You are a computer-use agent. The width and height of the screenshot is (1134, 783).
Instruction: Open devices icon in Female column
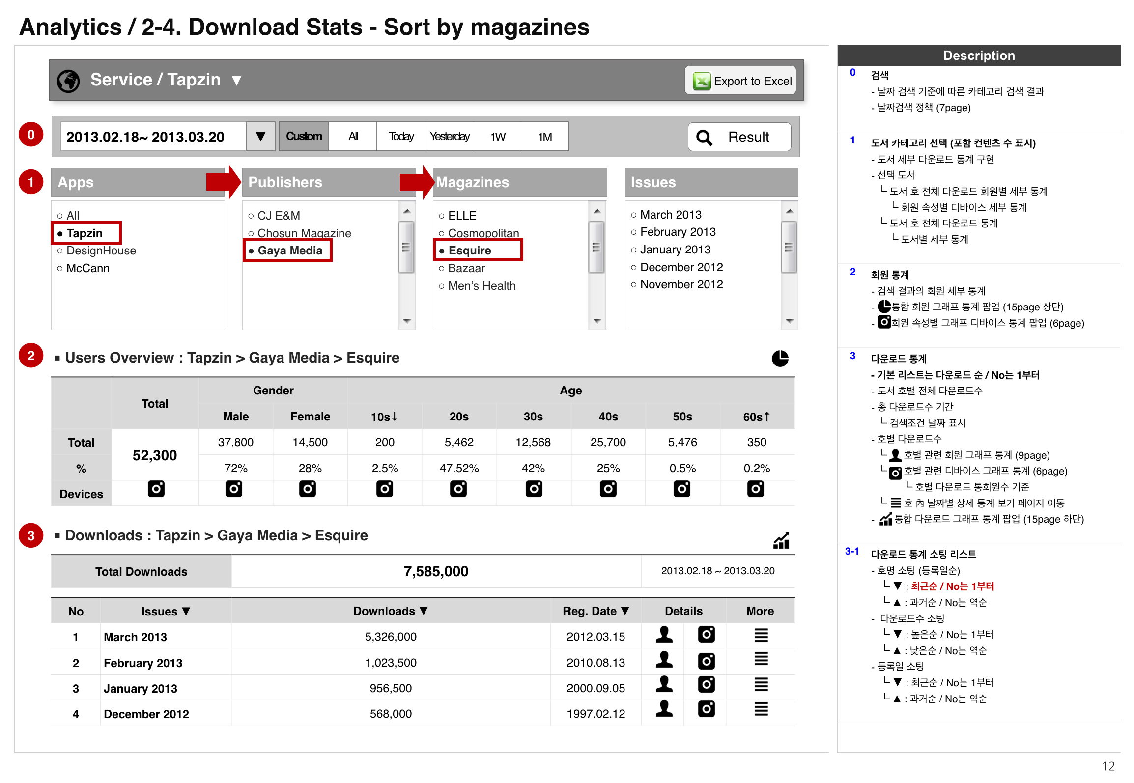coord(308,489)
